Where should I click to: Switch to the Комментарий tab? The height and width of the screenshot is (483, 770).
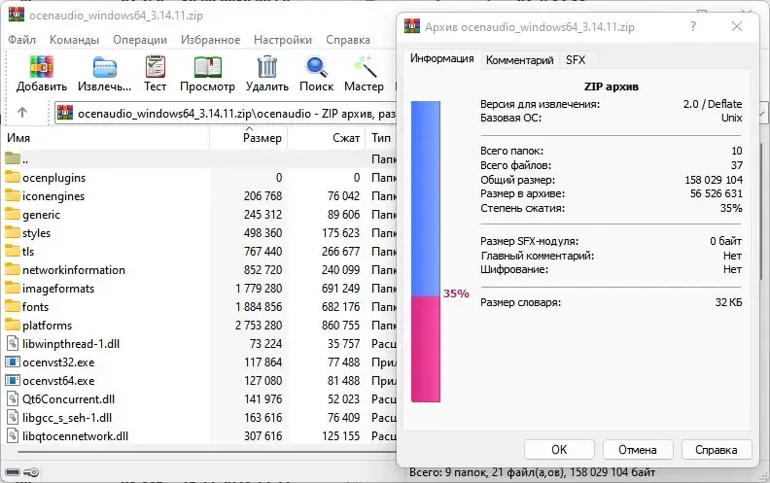(x=519, y=60)
